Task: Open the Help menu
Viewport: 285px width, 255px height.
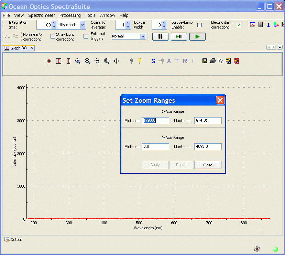Action: click(x=124, y=15)
